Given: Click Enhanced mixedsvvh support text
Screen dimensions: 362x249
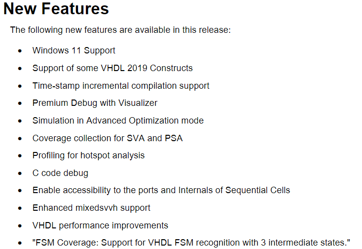Looking at the screenshot, I should click(x=91, y=208).
